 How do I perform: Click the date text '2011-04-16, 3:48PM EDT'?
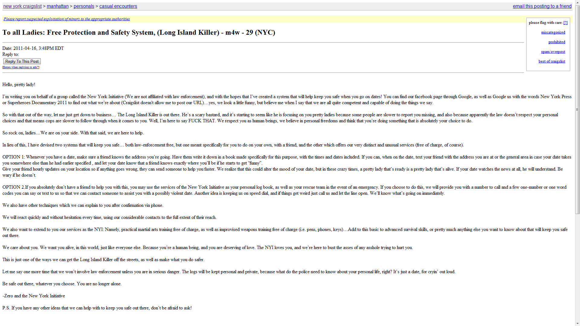point(38,48)
